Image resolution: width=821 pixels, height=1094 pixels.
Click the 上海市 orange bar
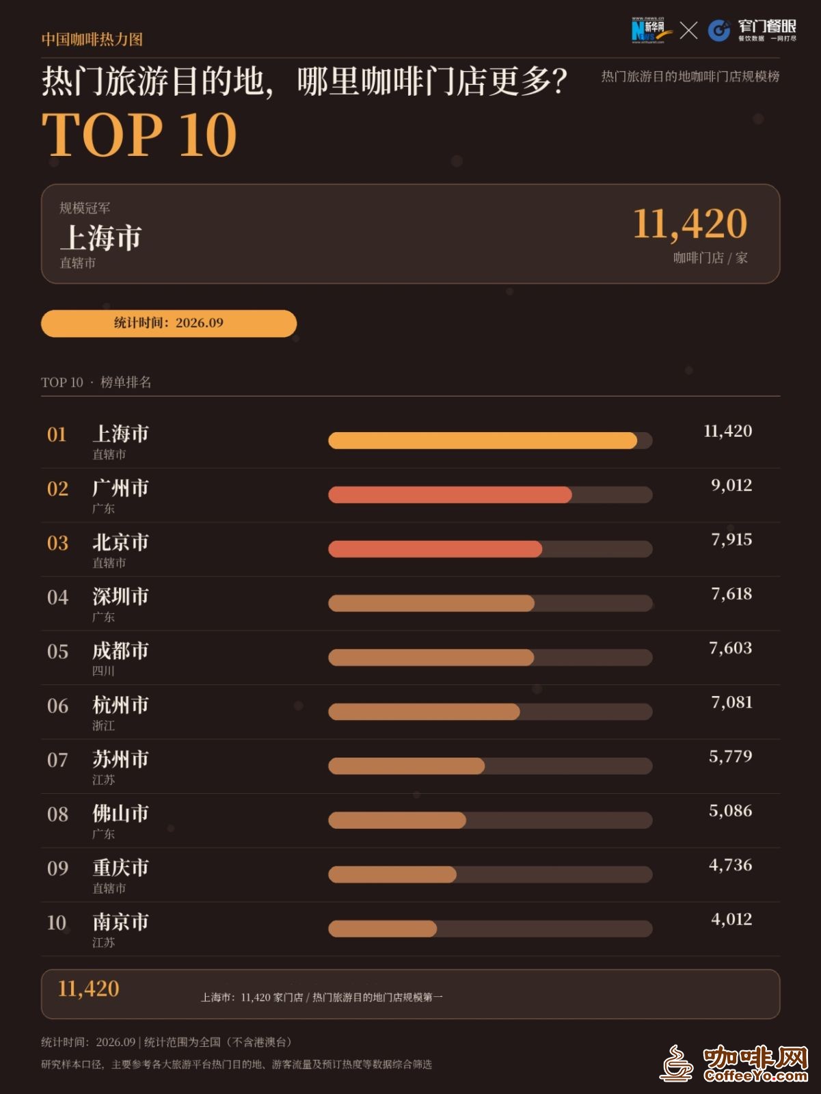pyautogui.click(x=483, y=441)
